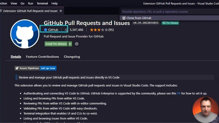Switch to the Changelog tab

[72, 57]
